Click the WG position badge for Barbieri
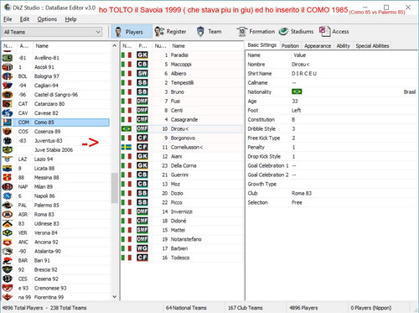419x313 pixels. (x=142, y=248)
